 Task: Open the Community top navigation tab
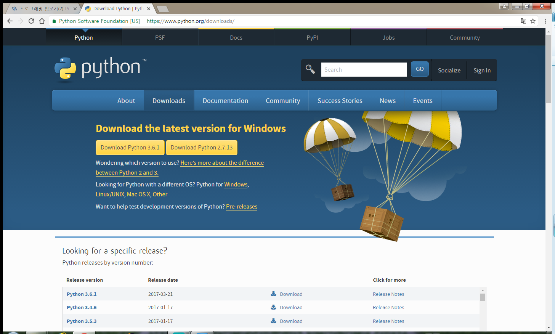point(465,37)
